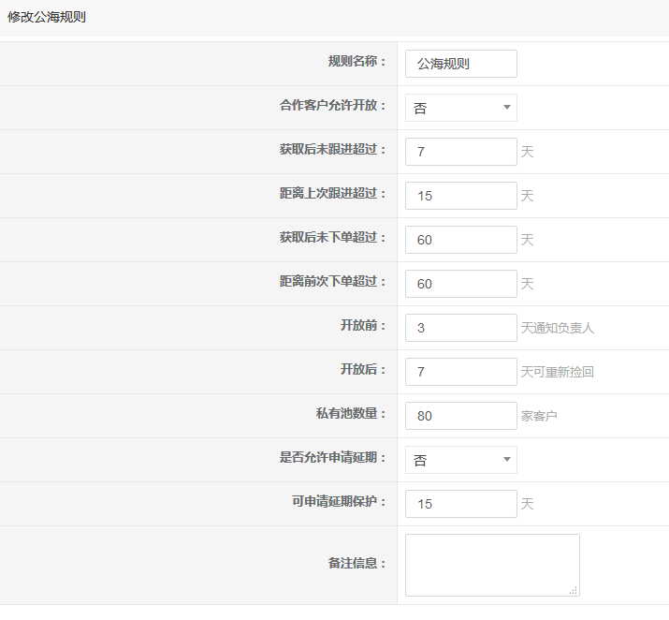Expand the 是否允许申请延期 dropdown
The width and height of the screenshot is (669, 620).
(x=460, y=460)
